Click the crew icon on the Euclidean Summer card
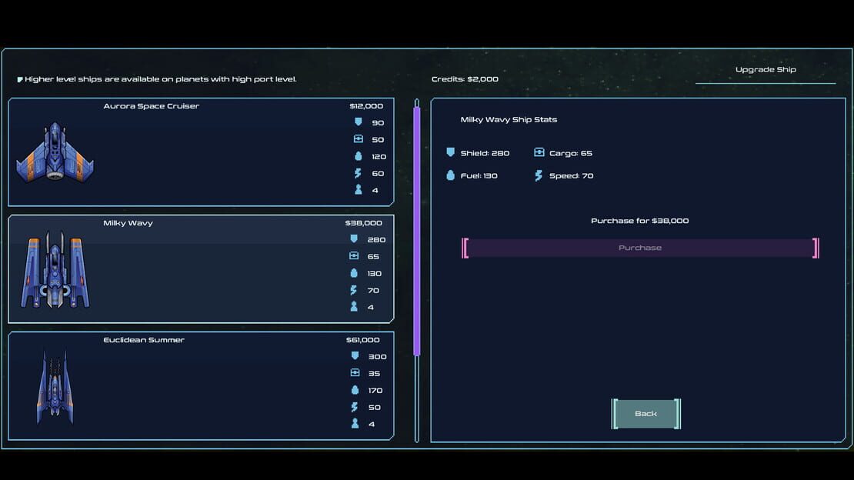This screenshot has width=854, height=480. [355, 423]
